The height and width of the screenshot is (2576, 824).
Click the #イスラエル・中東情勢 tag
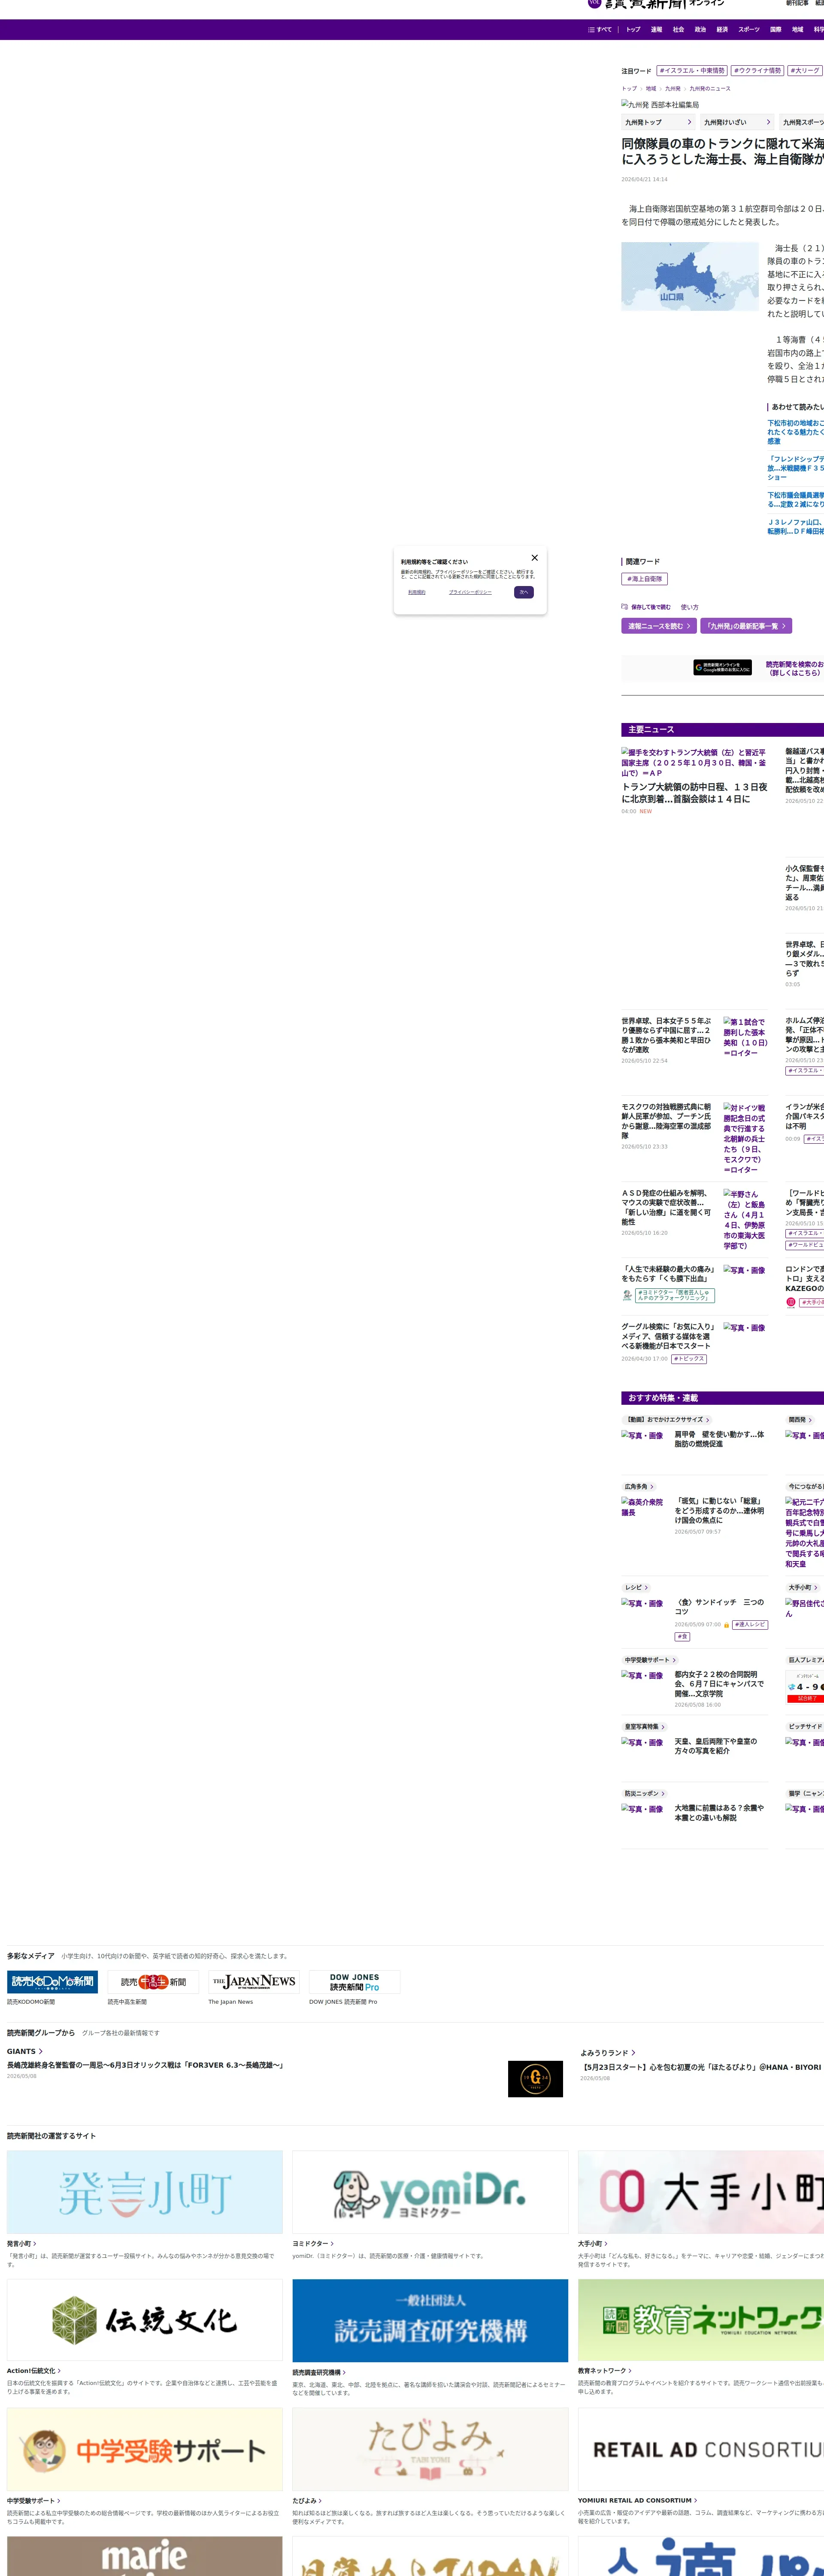click(692, 71)
